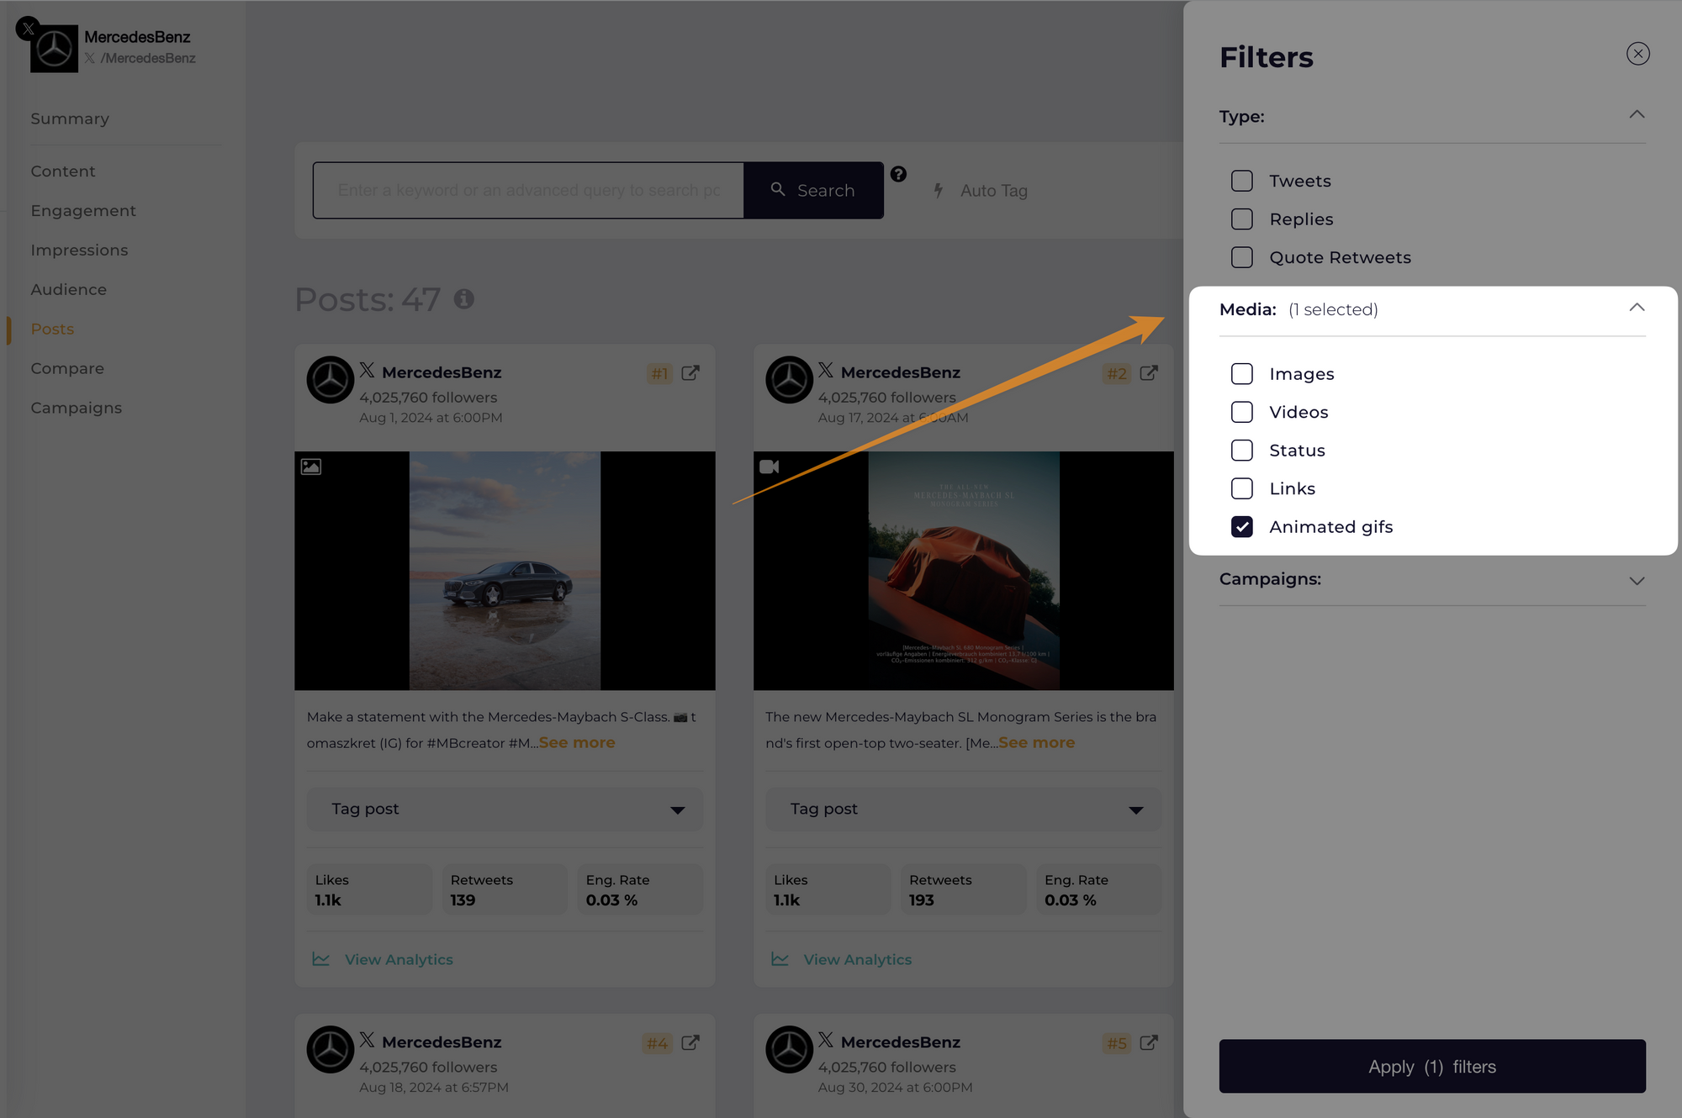1682x1118 pixels.
Task: Click the Search button
Action: pos(813,191)
